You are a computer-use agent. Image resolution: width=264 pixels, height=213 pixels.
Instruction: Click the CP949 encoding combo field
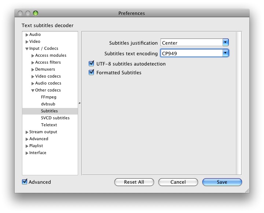click(x=192, y=53)
